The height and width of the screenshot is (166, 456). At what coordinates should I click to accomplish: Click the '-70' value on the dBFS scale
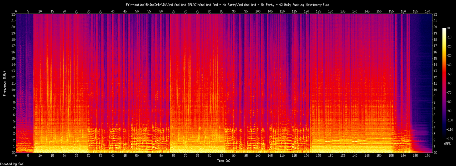[450, 92]
